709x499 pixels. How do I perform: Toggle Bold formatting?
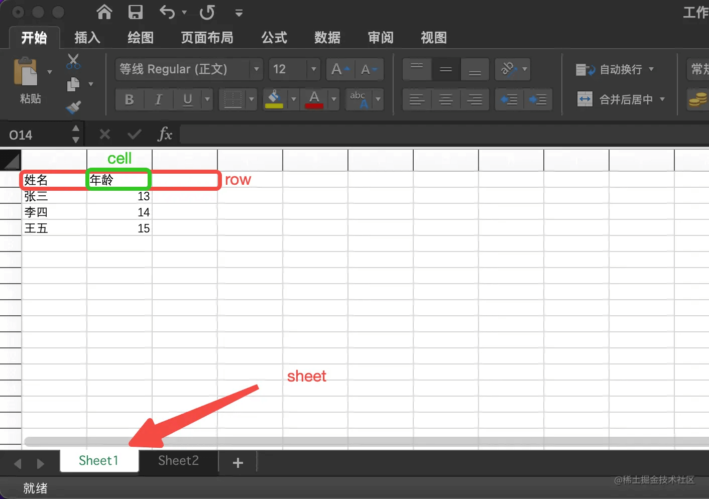pyautogui.click(x=130, y=99)
